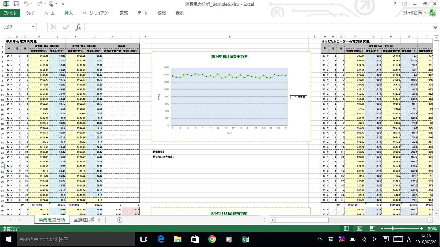Go to previous sheet with left arrow
Screen dimensions: 440x247
point(10,220)
